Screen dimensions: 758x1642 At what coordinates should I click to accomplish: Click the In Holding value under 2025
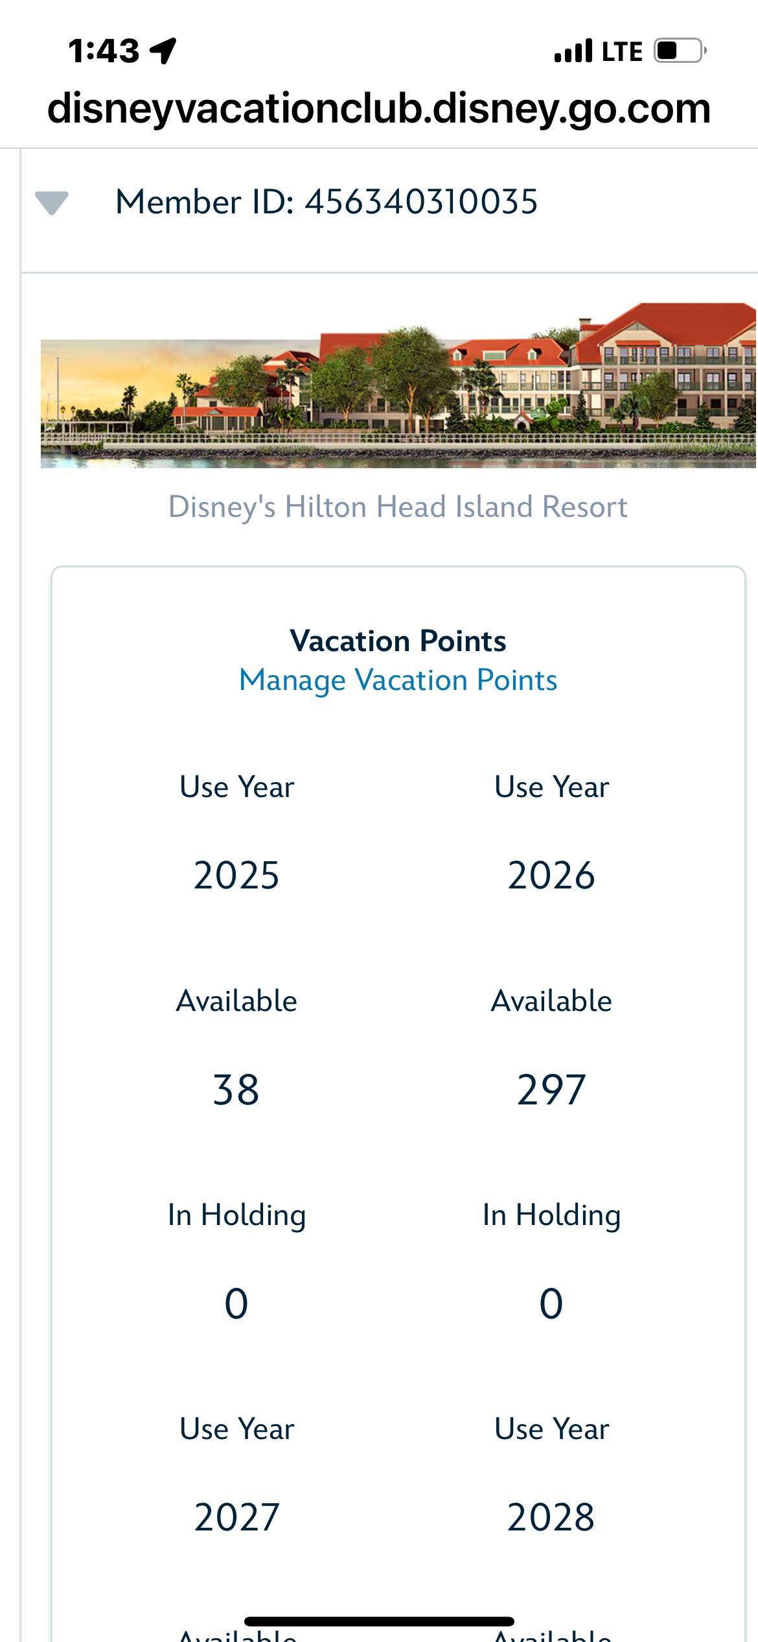236,1304
